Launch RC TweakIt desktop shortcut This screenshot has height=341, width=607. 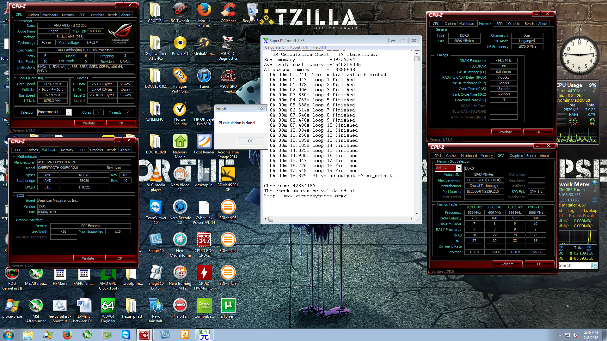pos(180,13)
